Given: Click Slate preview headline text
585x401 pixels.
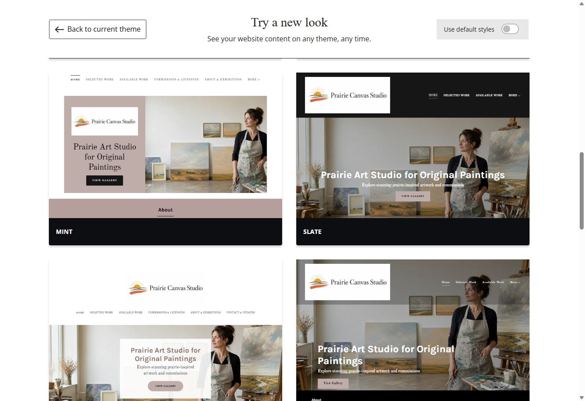Looking at the screenshot, I should tap(413, 175).
